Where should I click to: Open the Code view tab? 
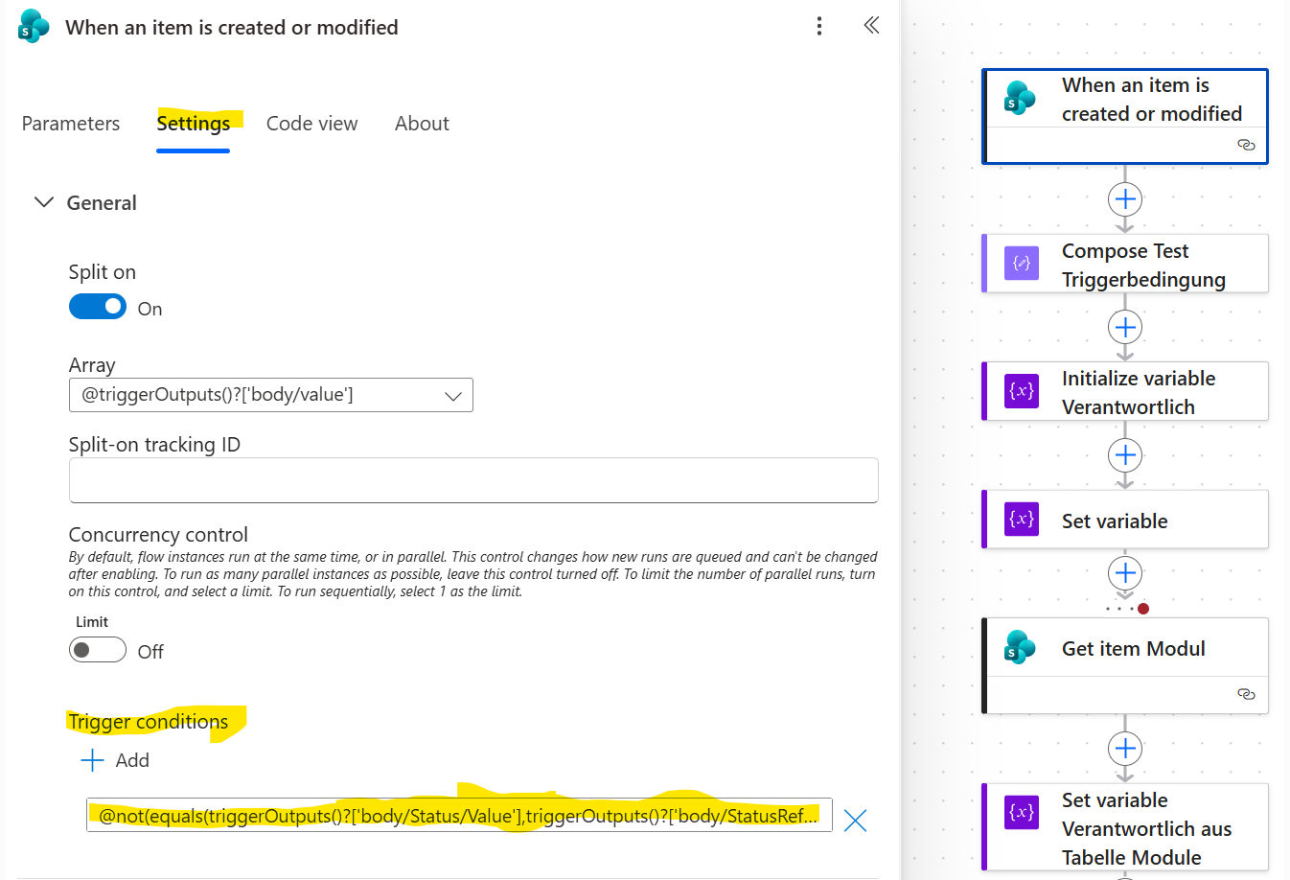coord(311,124)
